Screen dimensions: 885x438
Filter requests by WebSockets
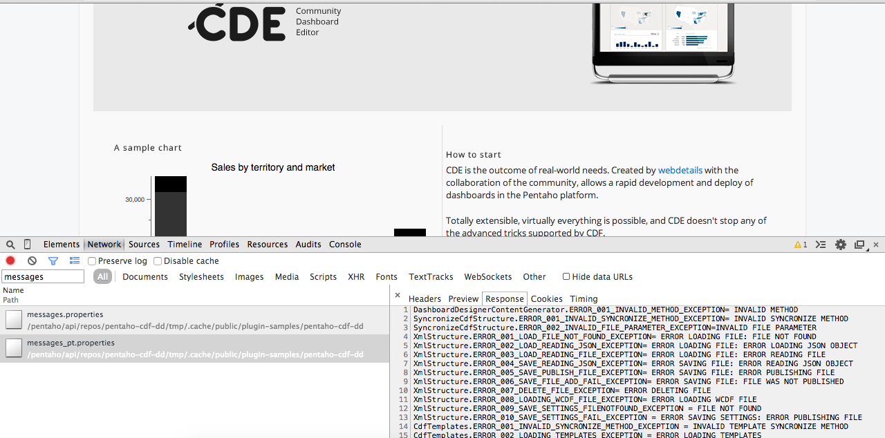[x=487, y=277]
